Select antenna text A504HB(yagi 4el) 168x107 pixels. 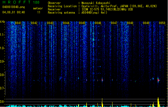94,13
